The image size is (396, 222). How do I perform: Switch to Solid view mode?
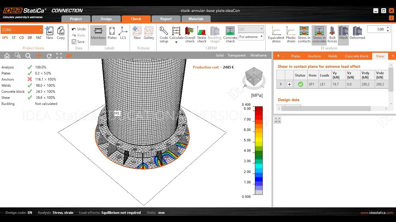point(220,55)
